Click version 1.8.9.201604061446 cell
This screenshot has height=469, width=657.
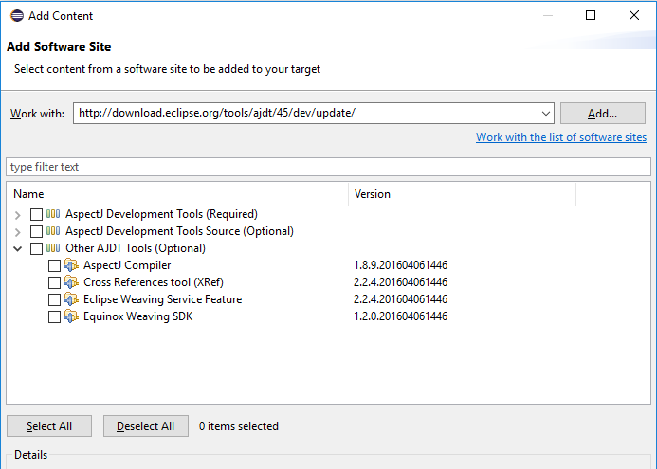coord(401,265)
